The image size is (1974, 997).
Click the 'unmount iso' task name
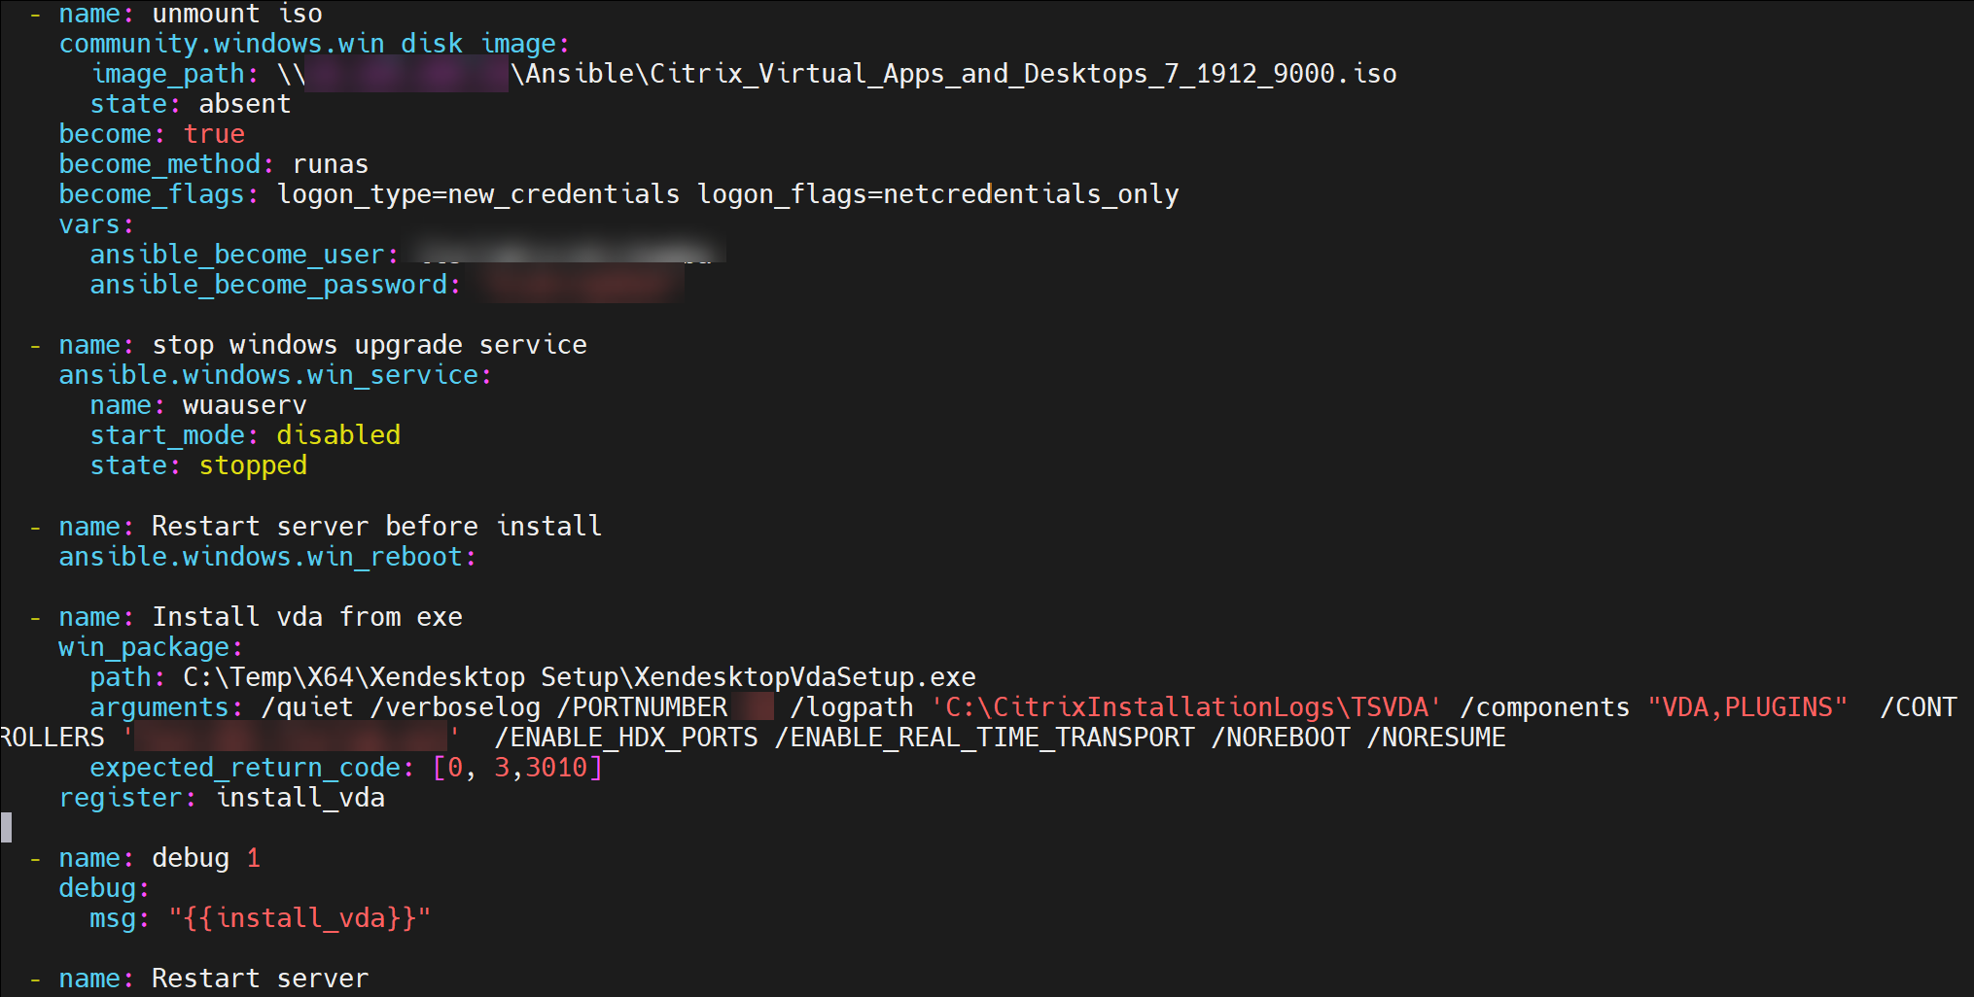point(236,14)
